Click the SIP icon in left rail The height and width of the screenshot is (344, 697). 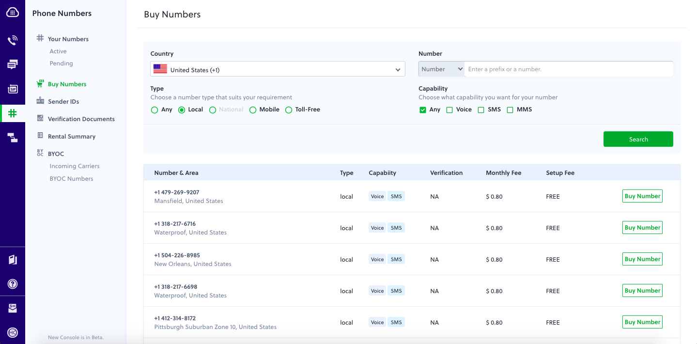pos(13,89)
